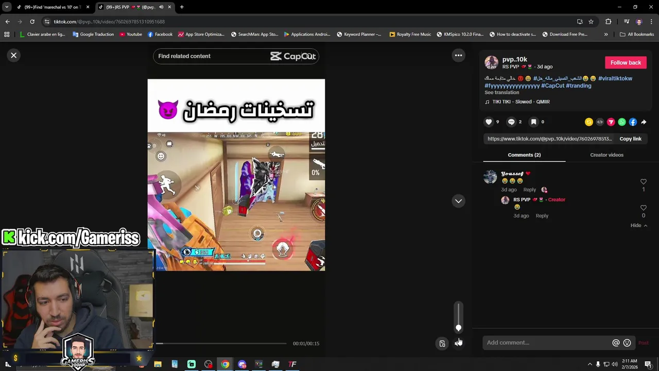Open more share options arrow
The image size is (659, 371).
tap(644, 122)
